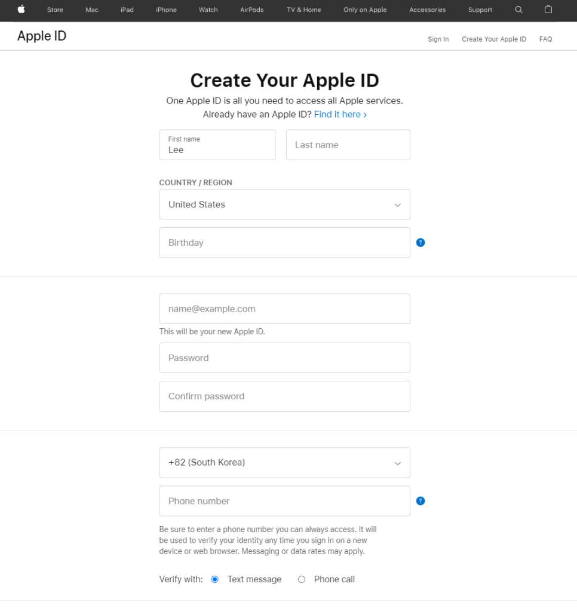Open the search magnifier icon
This screenshot has height=608, width=577.
click(x=518, y=10)
